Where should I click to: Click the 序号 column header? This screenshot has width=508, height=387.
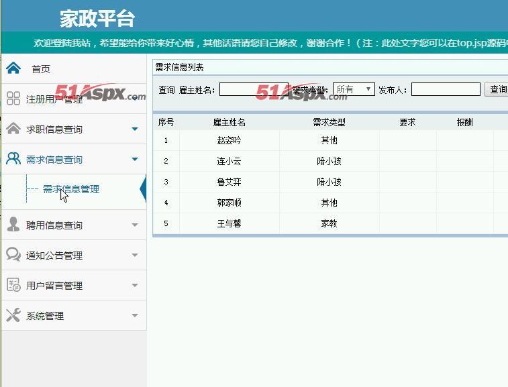[x=166, y=123]
